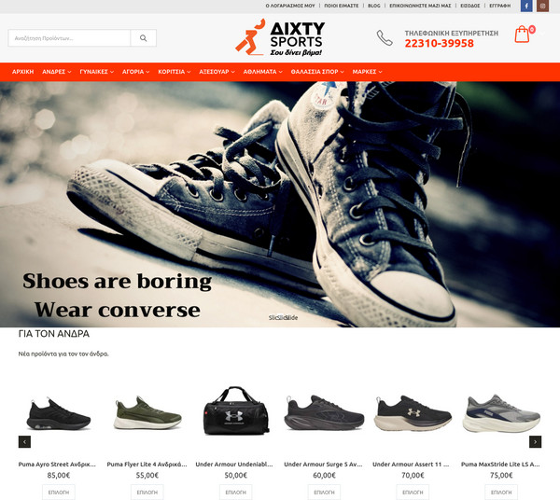Click ΕΠΙΛΟΓΗ button under Puma MaxStride
This screenshot has width=560, height=500.
pyautogui.click(x=501, y=493)
